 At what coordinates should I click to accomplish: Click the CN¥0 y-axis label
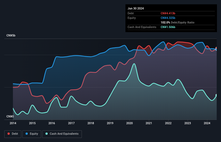pyautogui.click(x=10, y=116)
